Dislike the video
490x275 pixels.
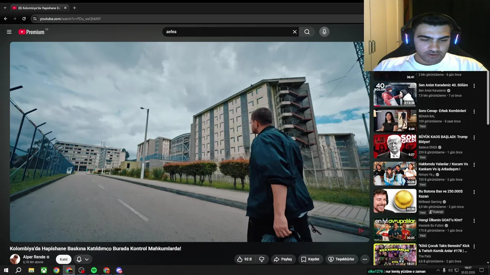click(262, 259)
